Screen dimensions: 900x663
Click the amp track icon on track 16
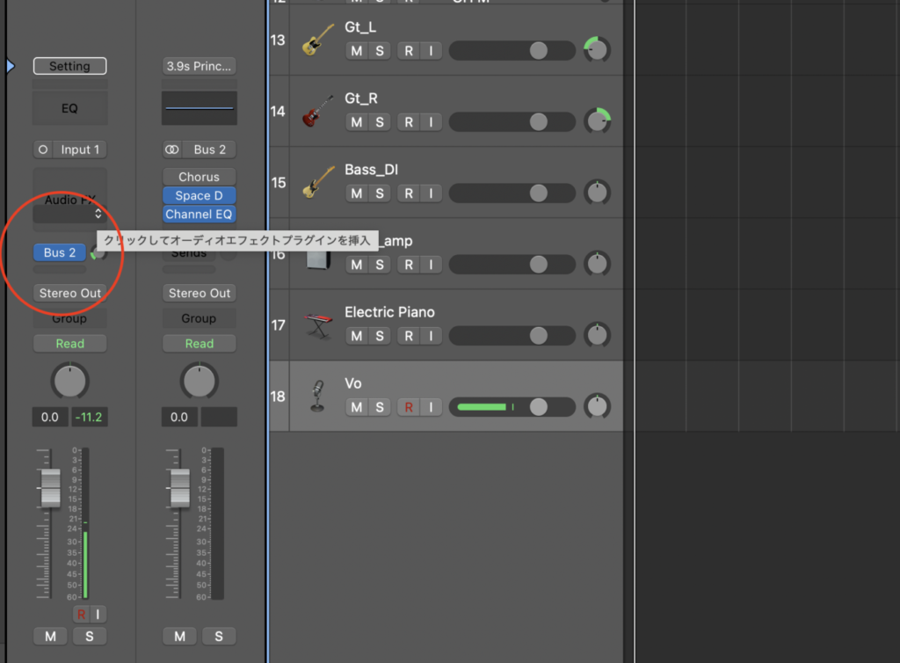click(317, 255)
